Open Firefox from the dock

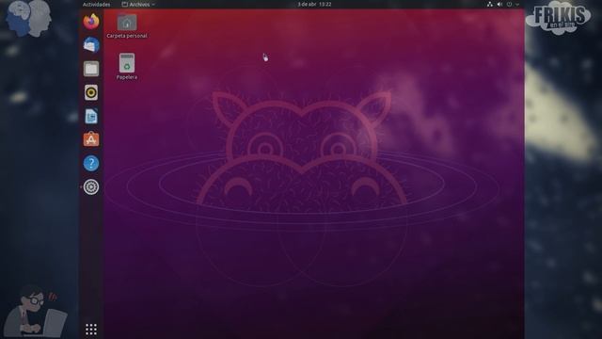91,21
